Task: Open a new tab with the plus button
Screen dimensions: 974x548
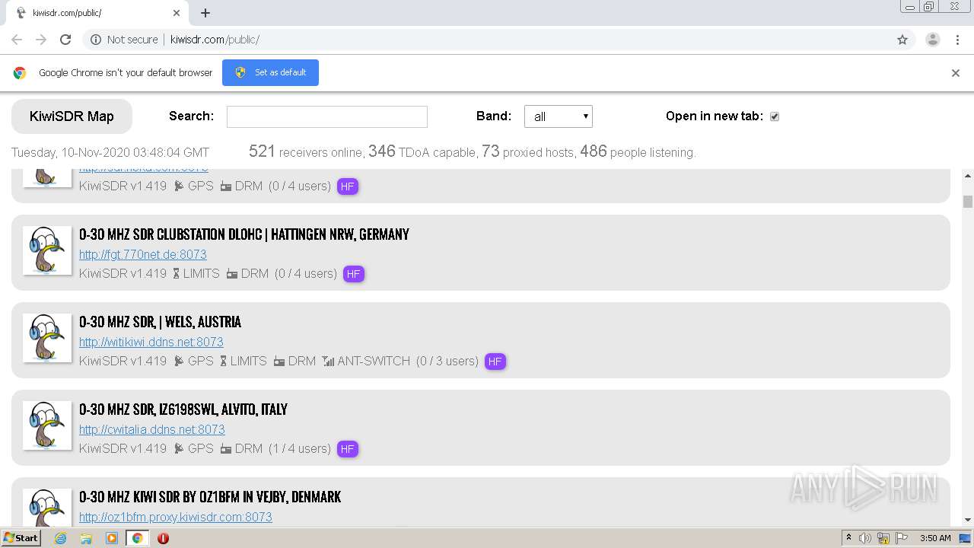Action: coord(205,13)
